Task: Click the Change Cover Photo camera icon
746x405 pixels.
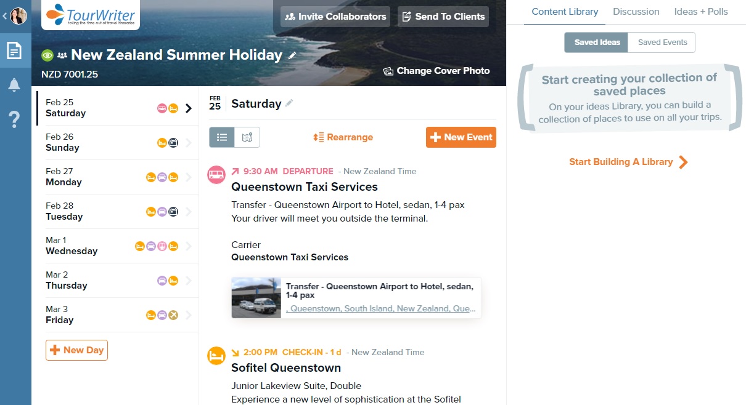Action: tap(387, 71)
